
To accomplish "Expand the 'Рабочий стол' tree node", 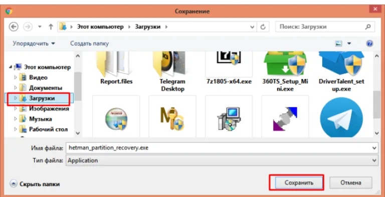I will click(x=16, y=129).
